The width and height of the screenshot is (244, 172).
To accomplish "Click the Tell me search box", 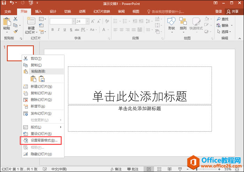I will 166,11.
